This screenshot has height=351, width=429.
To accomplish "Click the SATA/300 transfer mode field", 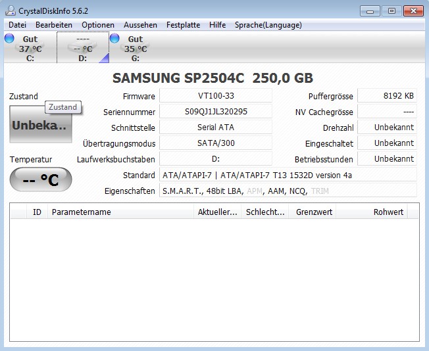I will [216, 143].
